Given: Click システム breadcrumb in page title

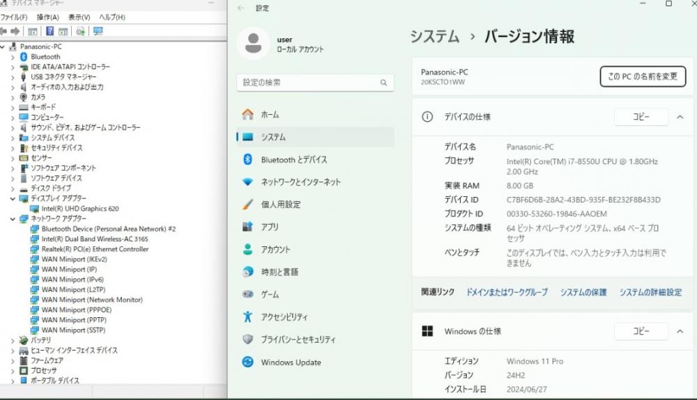Looking at the screenshot, I should click(x=435, y=36).
